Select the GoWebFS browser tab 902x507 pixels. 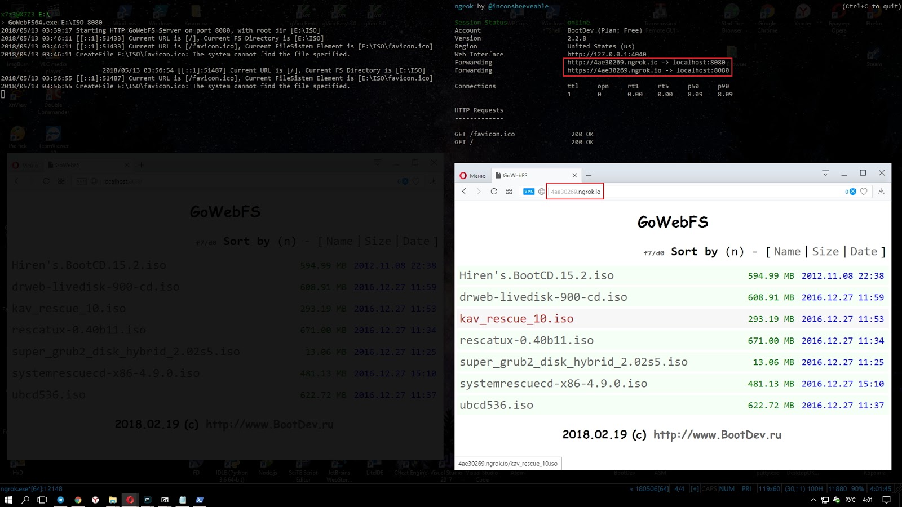click(x=536, y=176)
